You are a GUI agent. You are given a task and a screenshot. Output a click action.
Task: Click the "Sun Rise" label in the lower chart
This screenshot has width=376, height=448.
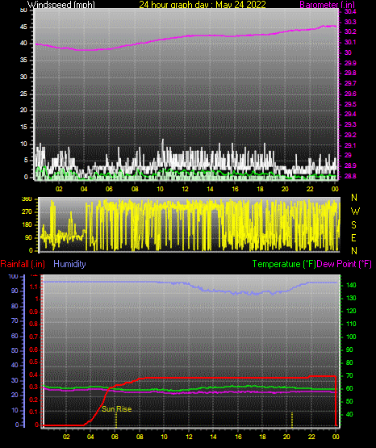(116, 409)
